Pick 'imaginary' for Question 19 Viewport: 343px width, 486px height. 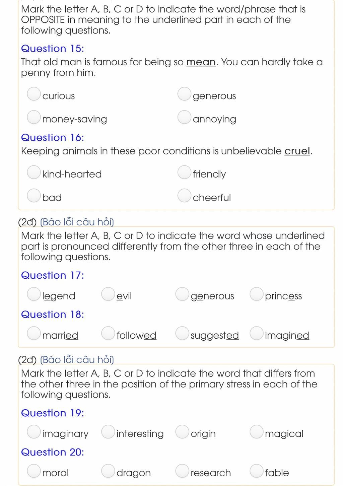click(x=34, y=432)
